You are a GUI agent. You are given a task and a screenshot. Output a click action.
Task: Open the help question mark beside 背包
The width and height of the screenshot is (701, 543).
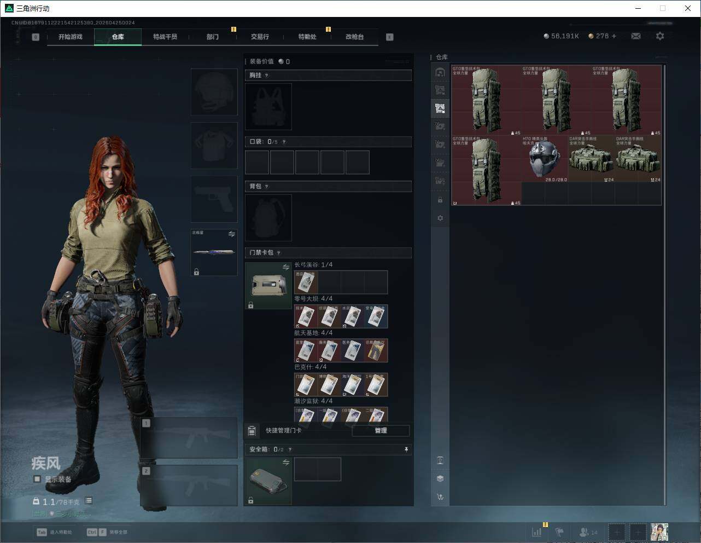point(267,187)
